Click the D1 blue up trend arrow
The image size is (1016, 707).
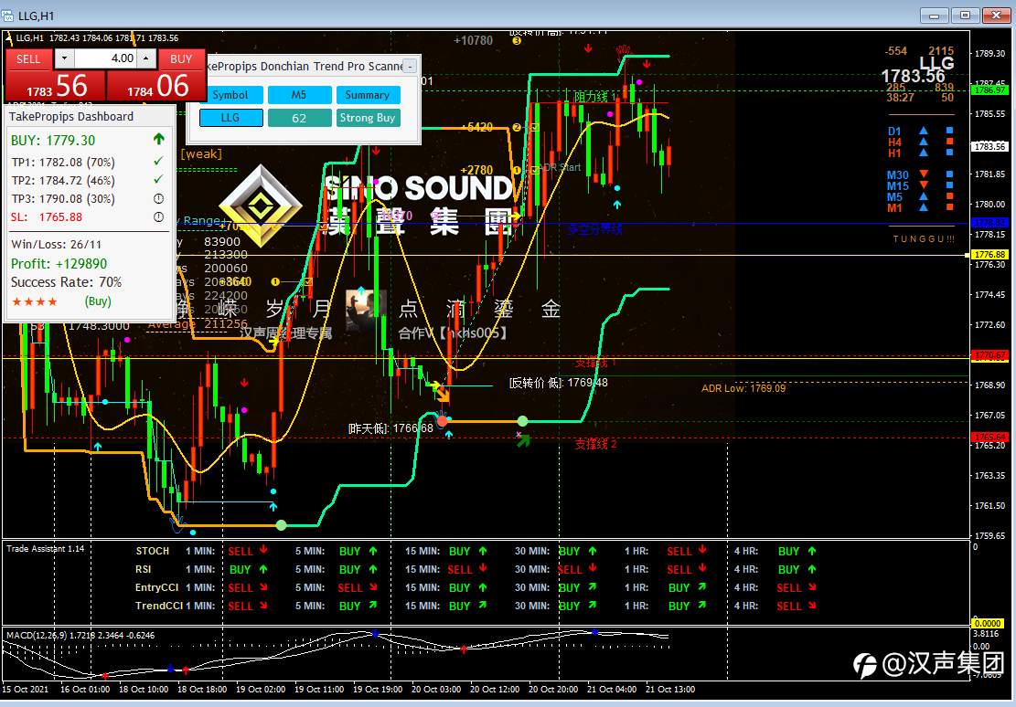point(924,131)
